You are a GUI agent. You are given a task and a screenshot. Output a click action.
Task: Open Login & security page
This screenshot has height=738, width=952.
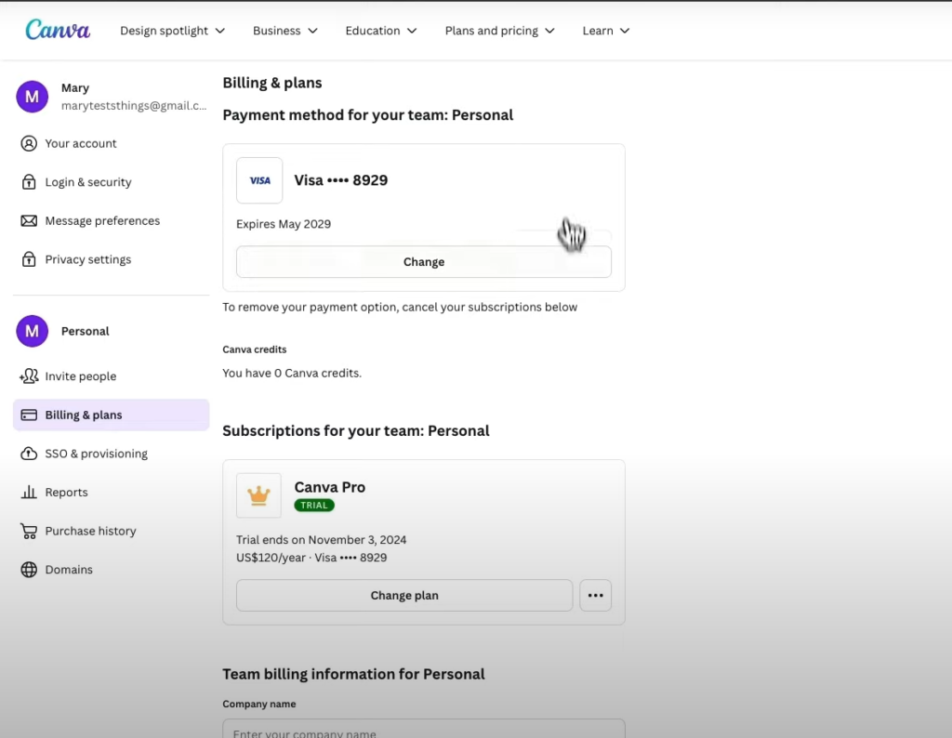(x=88, y=182)
